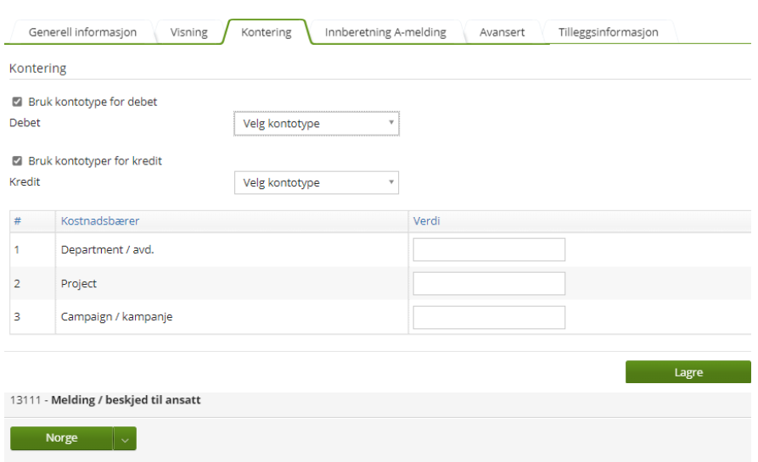Select the Kontering tab
This screenshot has height=462, width=758.
point(267,32)
